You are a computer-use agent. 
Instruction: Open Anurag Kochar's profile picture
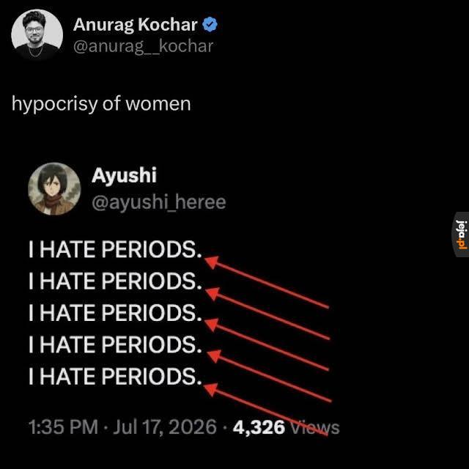pyautogui.click(x=37, y=35)
